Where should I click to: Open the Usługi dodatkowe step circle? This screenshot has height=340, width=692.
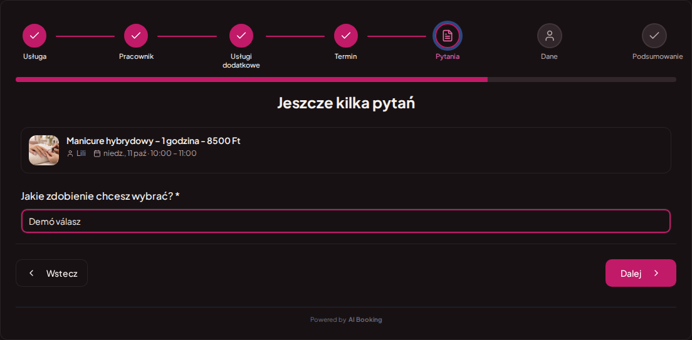pos(241,36)
